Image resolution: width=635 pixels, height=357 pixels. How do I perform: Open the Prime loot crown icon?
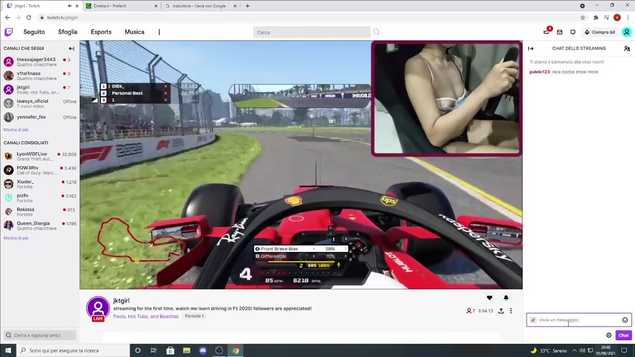tap(547, 32)
